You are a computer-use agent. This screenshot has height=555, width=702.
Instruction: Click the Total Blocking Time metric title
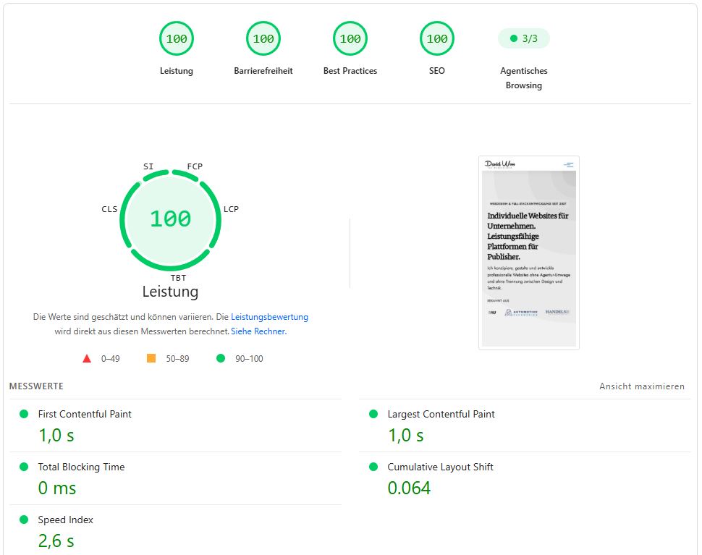[x=82, y=467]
